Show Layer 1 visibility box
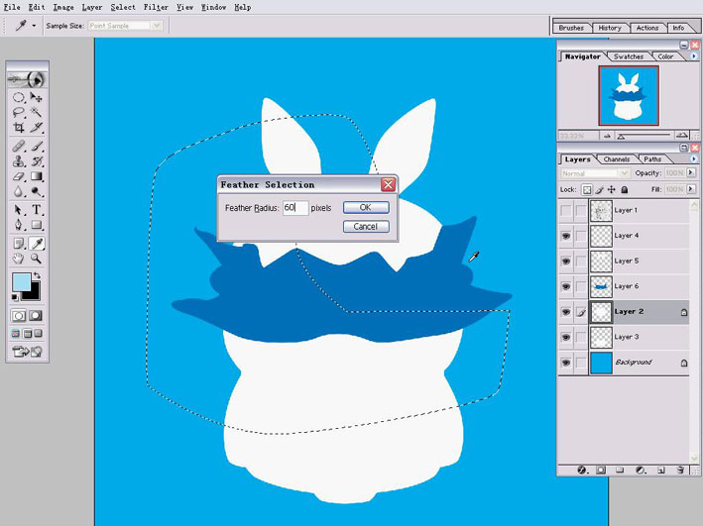This screenshot has width=703, height=526. (x=566, y=210)
